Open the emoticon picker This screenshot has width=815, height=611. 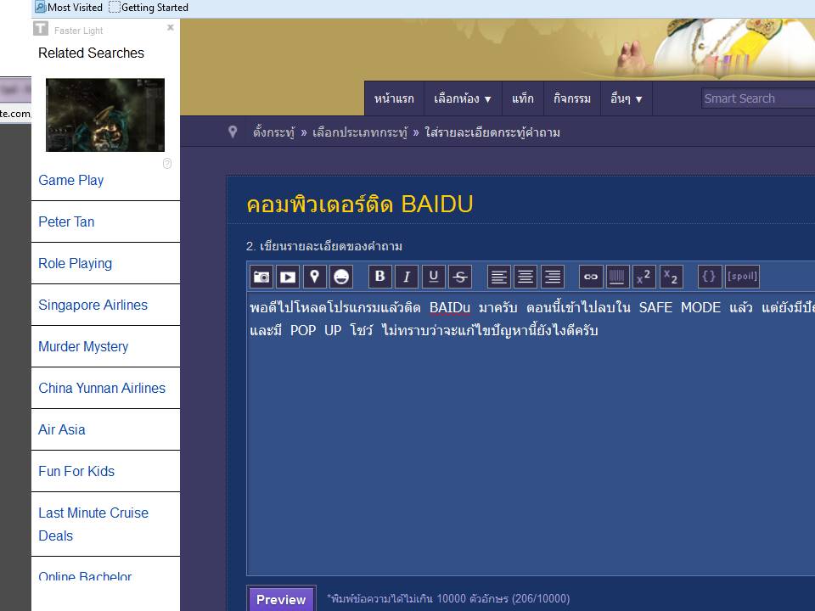point(341,277)
